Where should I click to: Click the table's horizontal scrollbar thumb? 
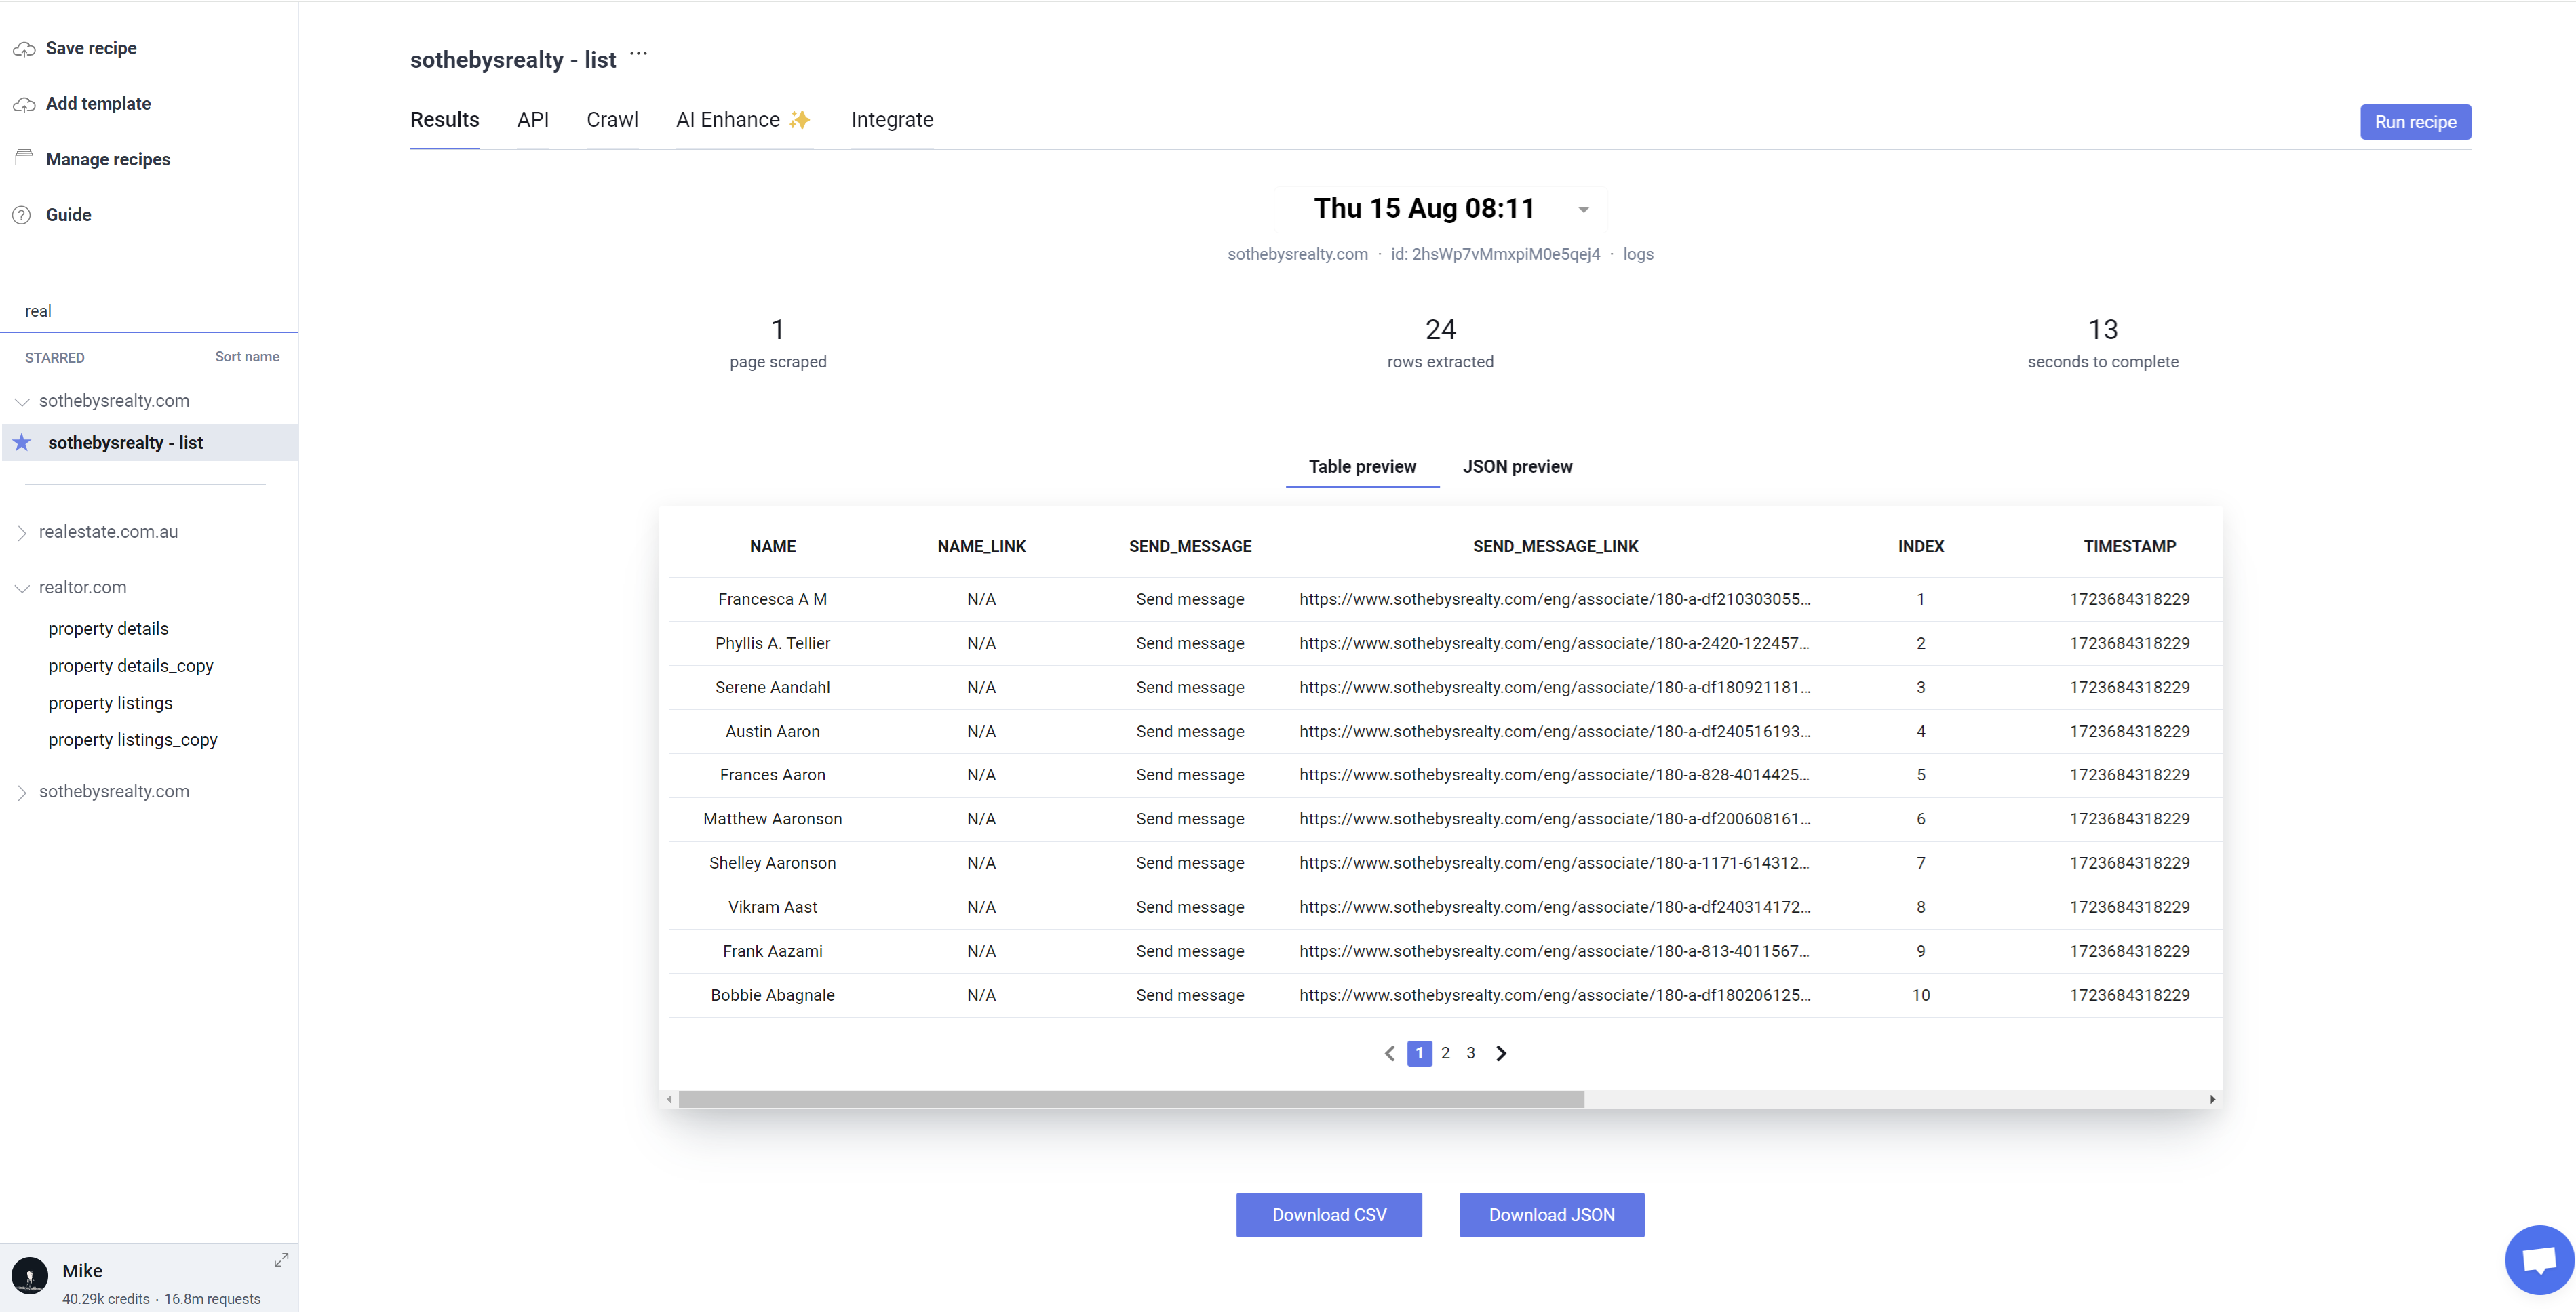pyautogui.click(x=1130, y=1099)
